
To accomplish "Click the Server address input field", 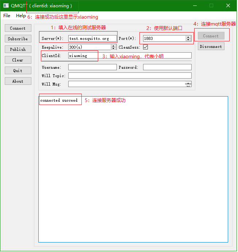I will point(92,38).
